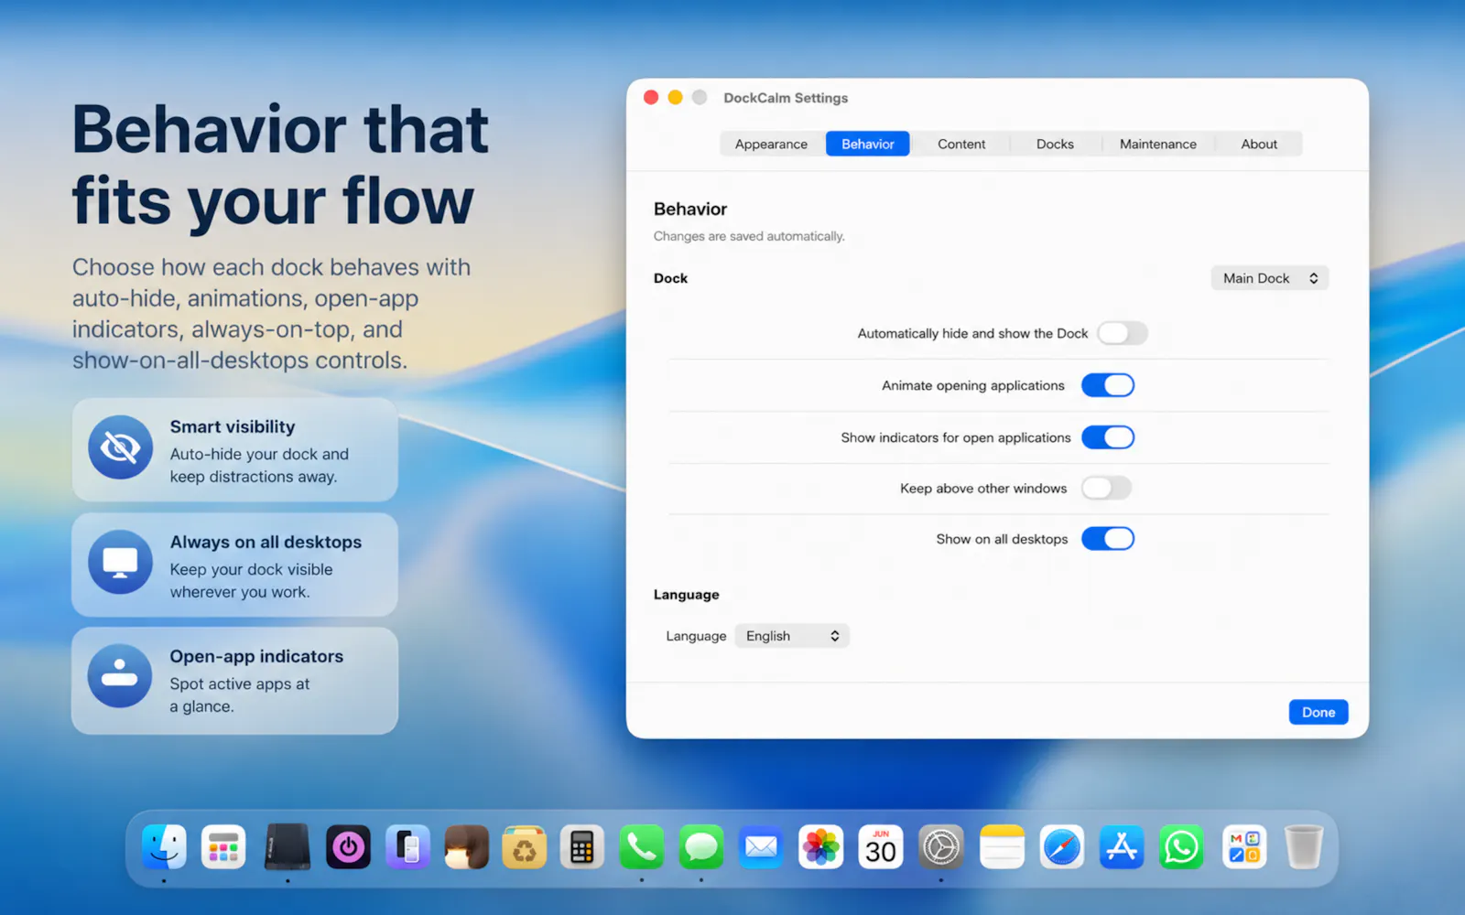Open the App Store icon

[x=1122, y=847]
